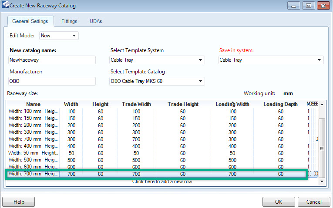Click the Width column header
333x208 pixels.
(71, 104)
